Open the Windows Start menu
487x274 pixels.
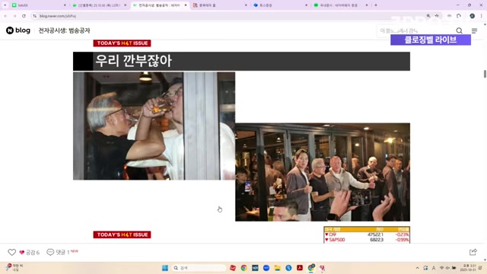(165, 268)
